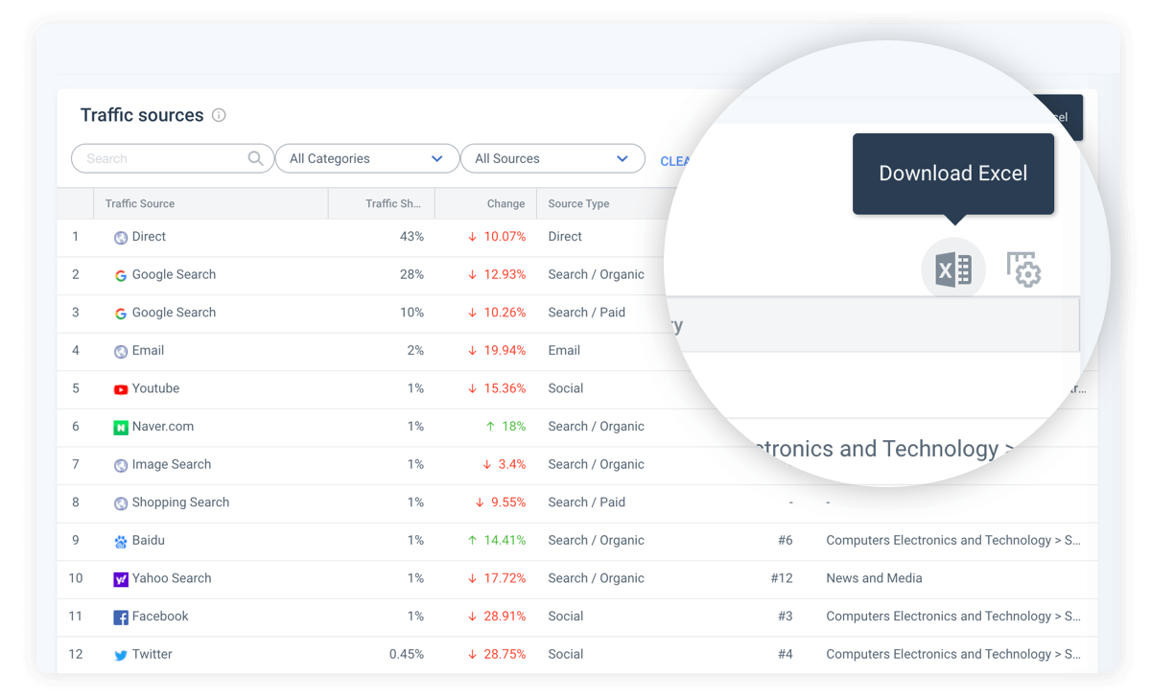Select the Youtube icon in row 5
The height and width of the screenshot is (700, 1151).
[119, 388]
